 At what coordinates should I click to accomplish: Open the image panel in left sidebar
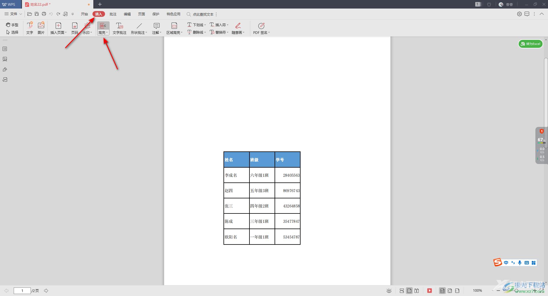(x=5, y=59)
